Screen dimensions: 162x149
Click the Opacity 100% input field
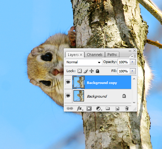pyautogui.click(x=124, y=62)
